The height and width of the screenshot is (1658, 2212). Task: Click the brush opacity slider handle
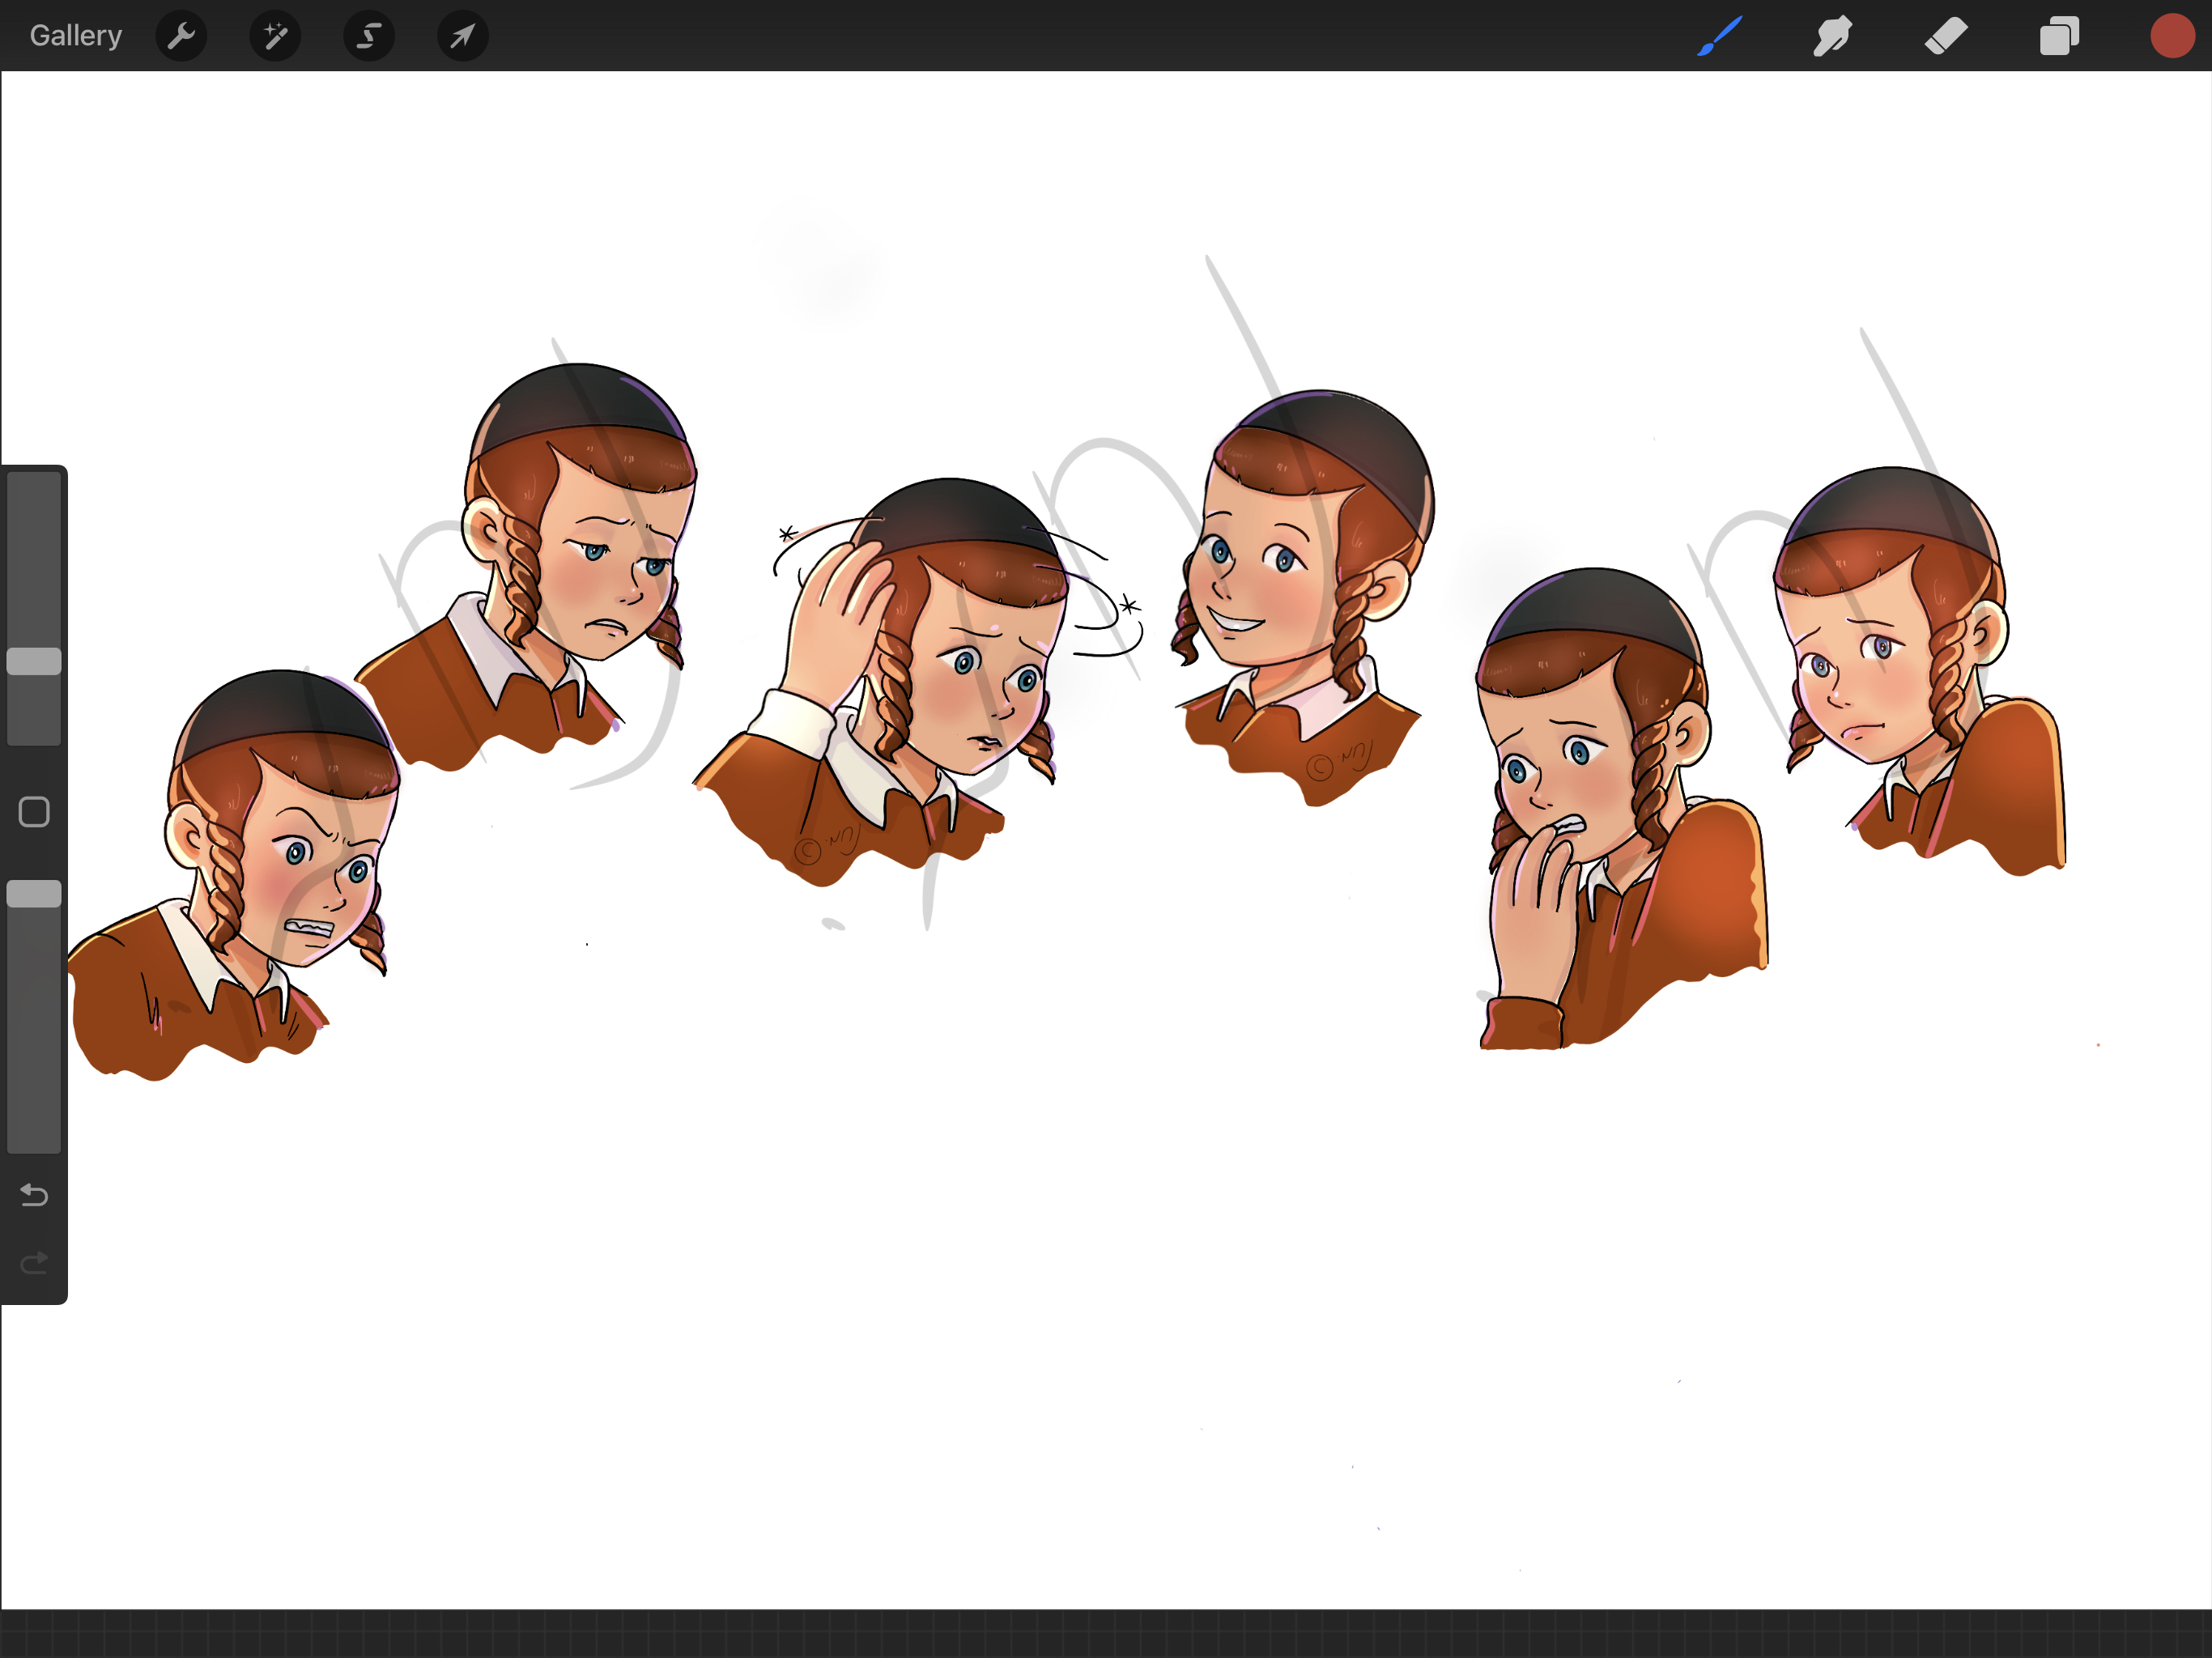click(x=34, y=894)
